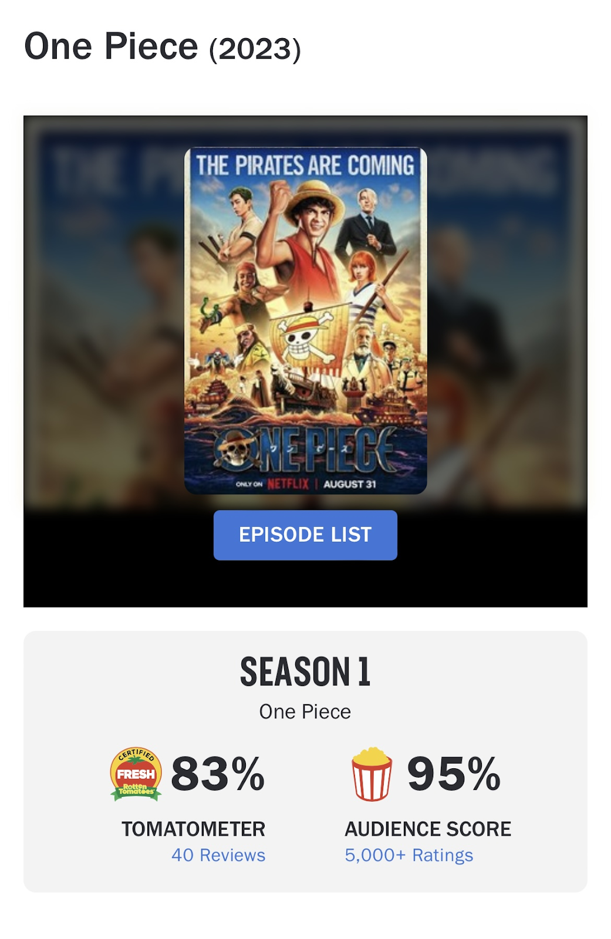Click the Certified Fresh tomato badge icon
The height and width of the screenshot is (939, 611).
(136, 774)
